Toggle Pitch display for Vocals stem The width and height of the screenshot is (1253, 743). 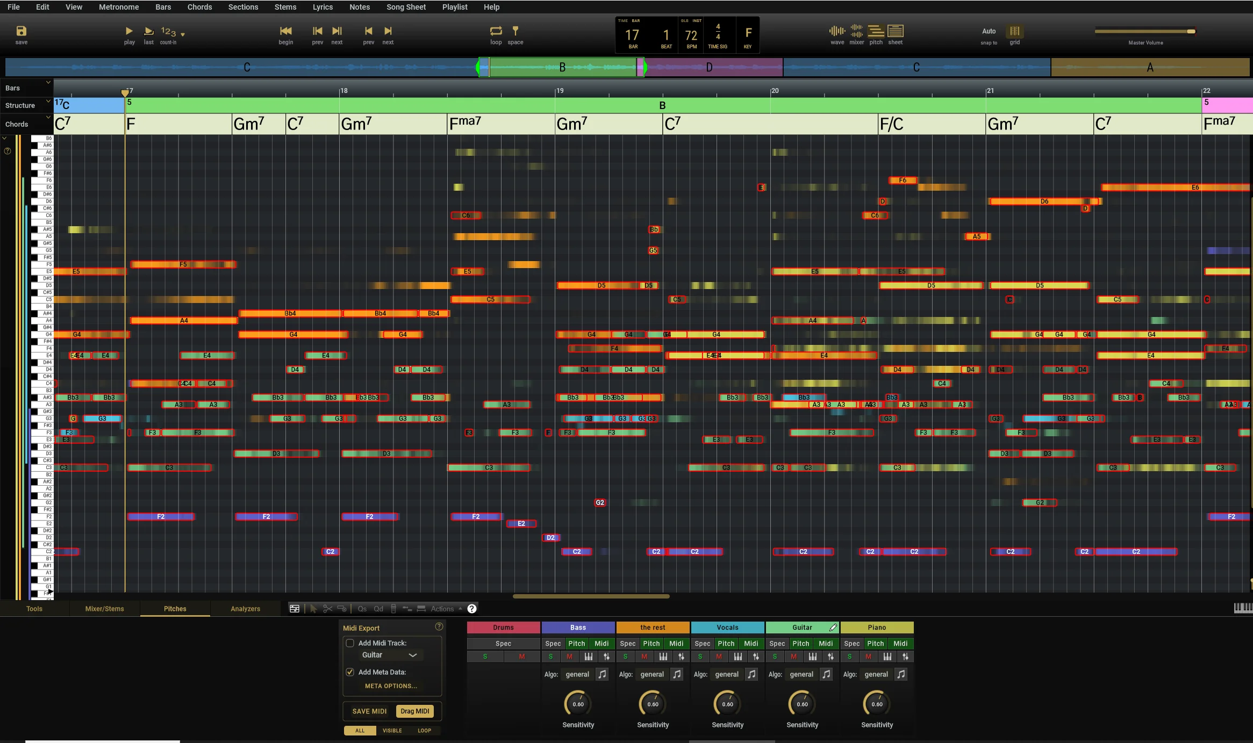pos(726,644)
